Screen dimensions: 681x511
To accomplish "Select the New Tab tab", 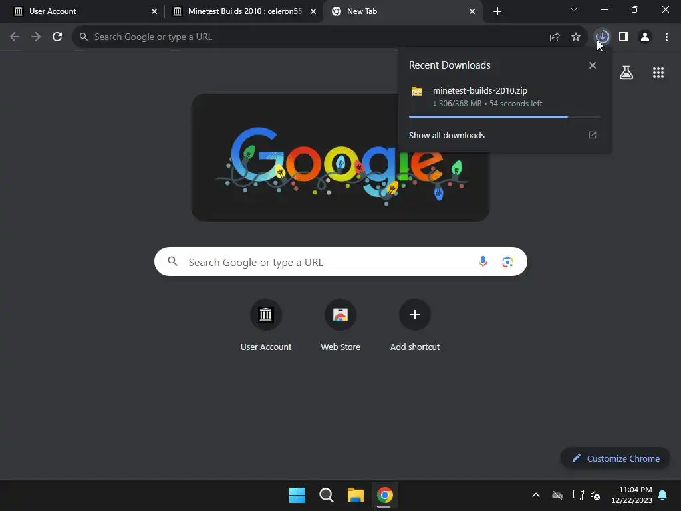I will [402, 11].
